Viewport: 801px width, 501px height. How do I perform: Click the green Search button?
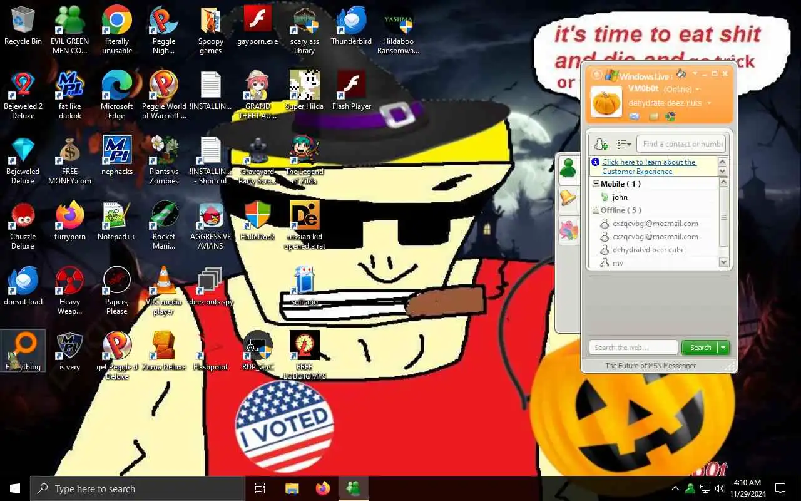[700, 348]
